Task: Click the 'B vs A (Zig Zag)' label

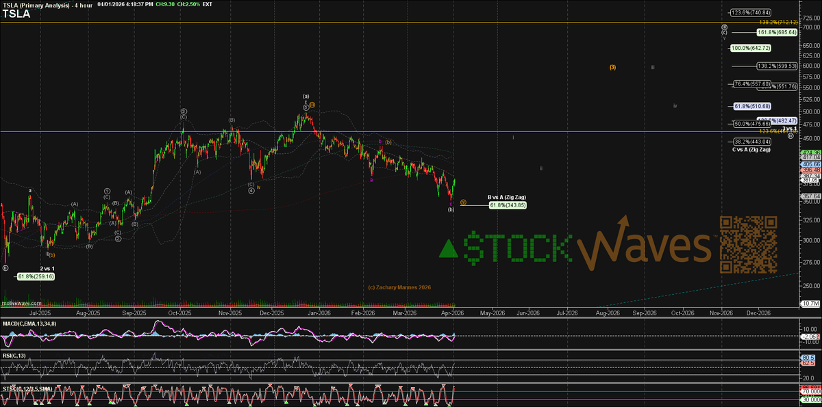Action: (507, 197)
